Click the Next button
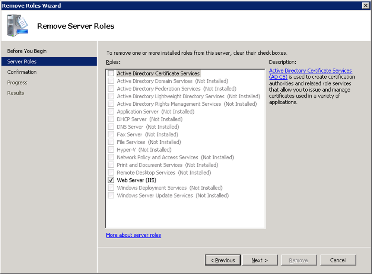Image resolution: width=372 pixels, height=274 pixels. 260,260
